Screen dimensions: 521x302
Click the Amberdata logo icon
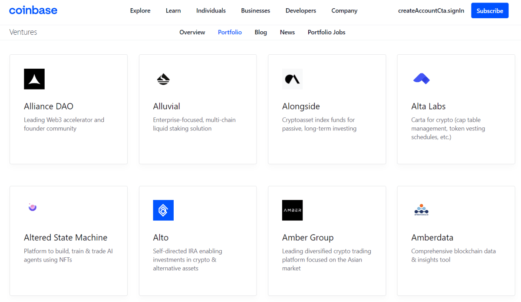pos(421,210)
